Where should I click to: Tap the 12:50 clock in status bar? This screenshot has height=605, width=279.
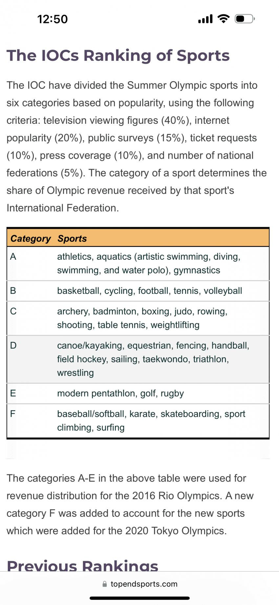(53, 19)
